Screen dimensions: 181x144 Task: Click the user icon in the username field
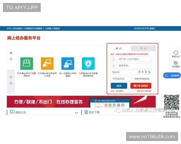click(114, 59)
